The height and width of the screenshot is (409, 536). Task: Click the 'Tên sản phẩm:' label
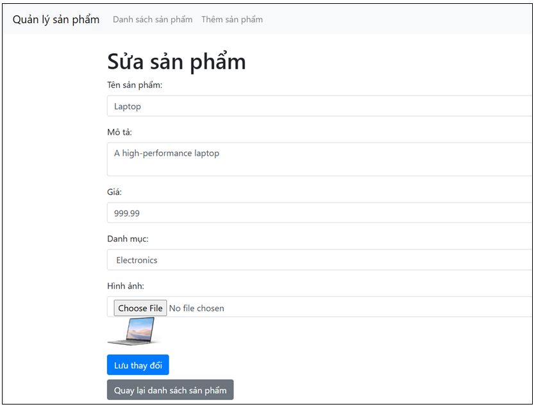[x=135, y=85]
